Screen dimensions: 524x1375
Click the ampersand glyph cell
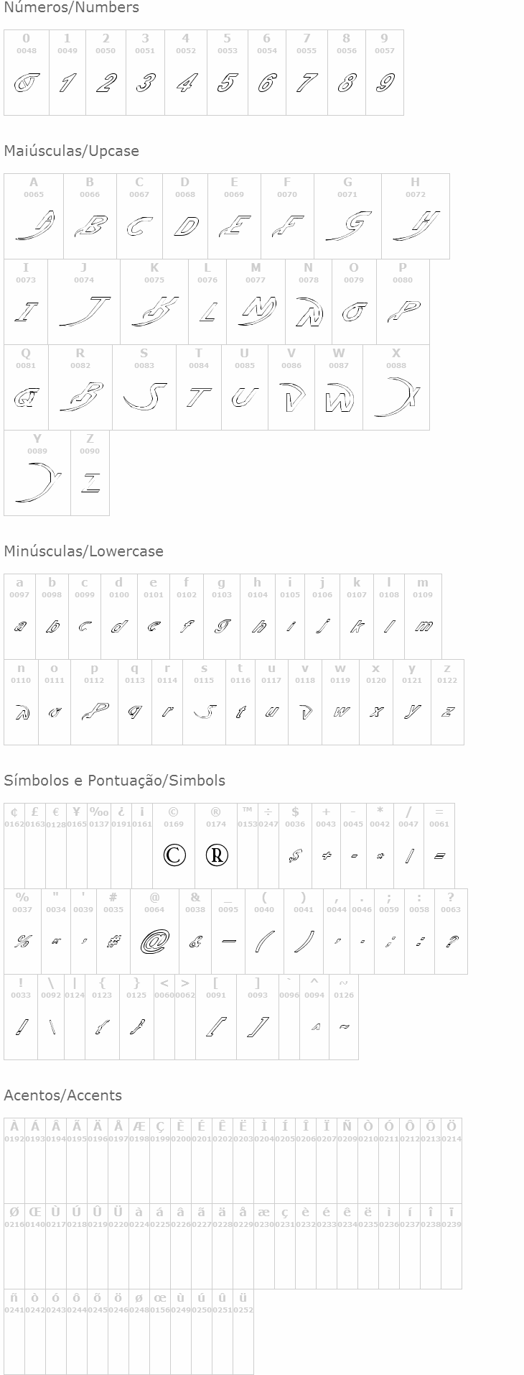195,932
